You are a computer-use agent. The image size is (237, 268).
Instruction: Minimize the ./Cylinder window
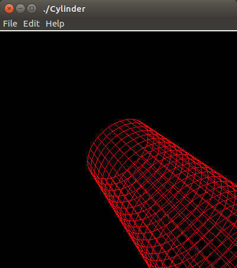(20, 9)
